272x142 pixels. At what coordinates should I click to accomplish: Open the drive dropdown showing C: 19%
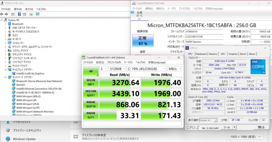click(147, 69)
